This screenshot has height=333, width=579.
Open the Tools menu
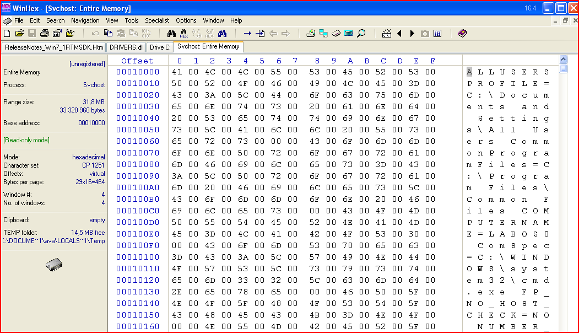pyautogui.click(x=132, y=21)
